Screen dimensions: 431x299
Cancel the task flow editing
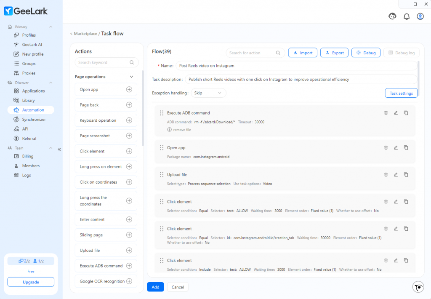tap(178, 287)
